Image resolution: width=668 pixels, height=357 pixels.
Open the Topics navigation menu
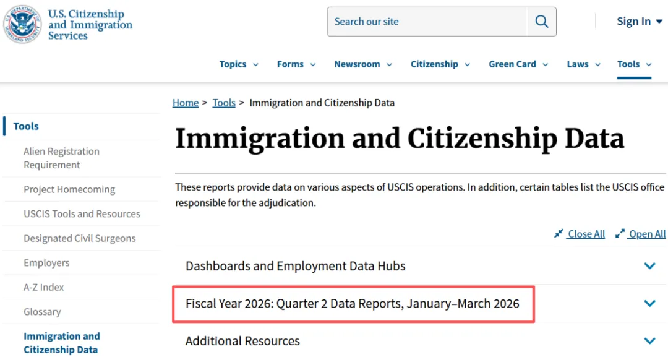point(233,64)
